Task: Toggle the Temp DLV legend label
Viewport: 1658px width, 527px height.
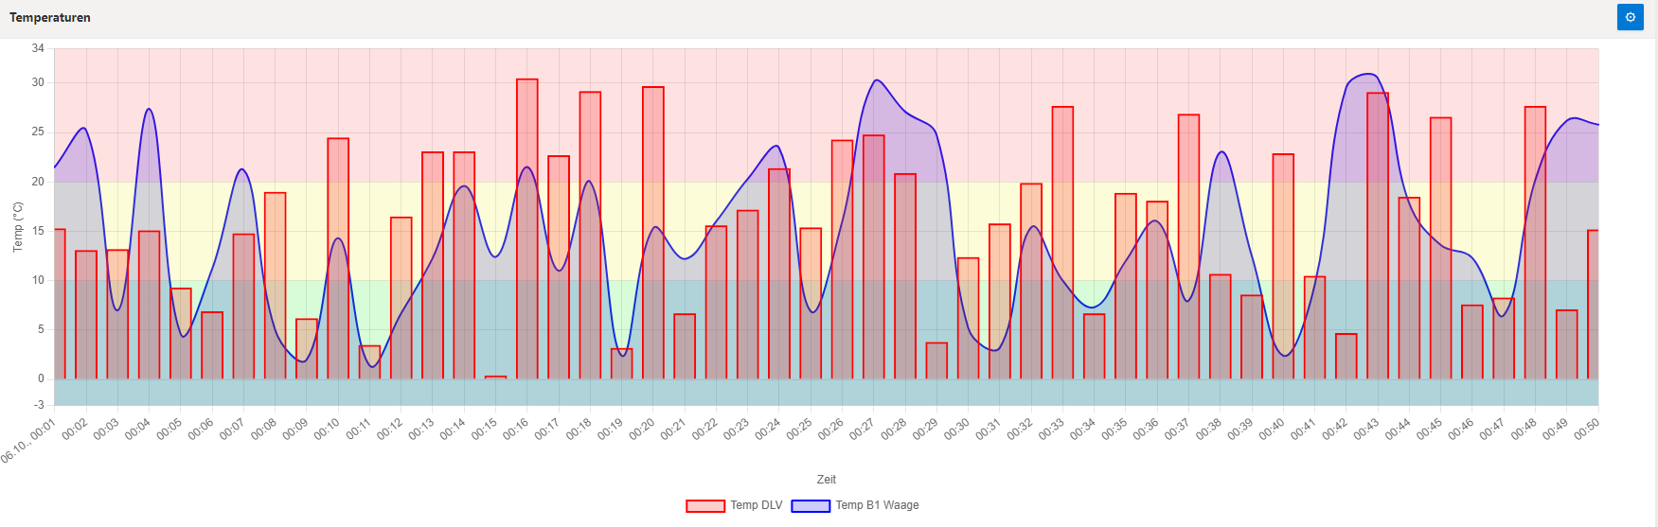Action: pyautogui.click(x=756, y=505)
